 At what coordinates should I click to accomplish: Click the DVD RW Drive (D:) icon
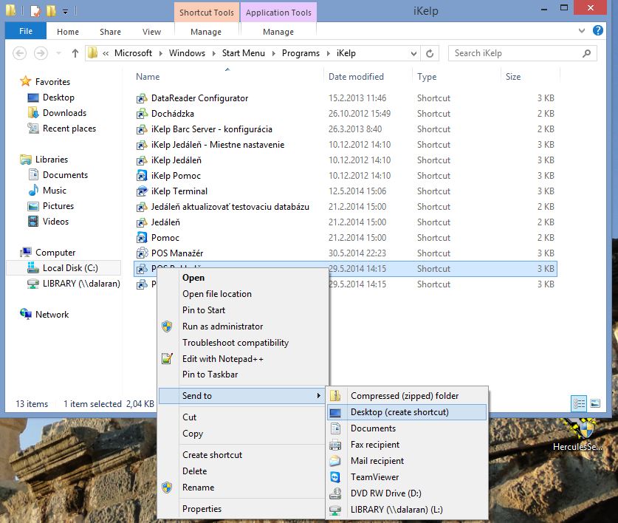coord(335,493)
